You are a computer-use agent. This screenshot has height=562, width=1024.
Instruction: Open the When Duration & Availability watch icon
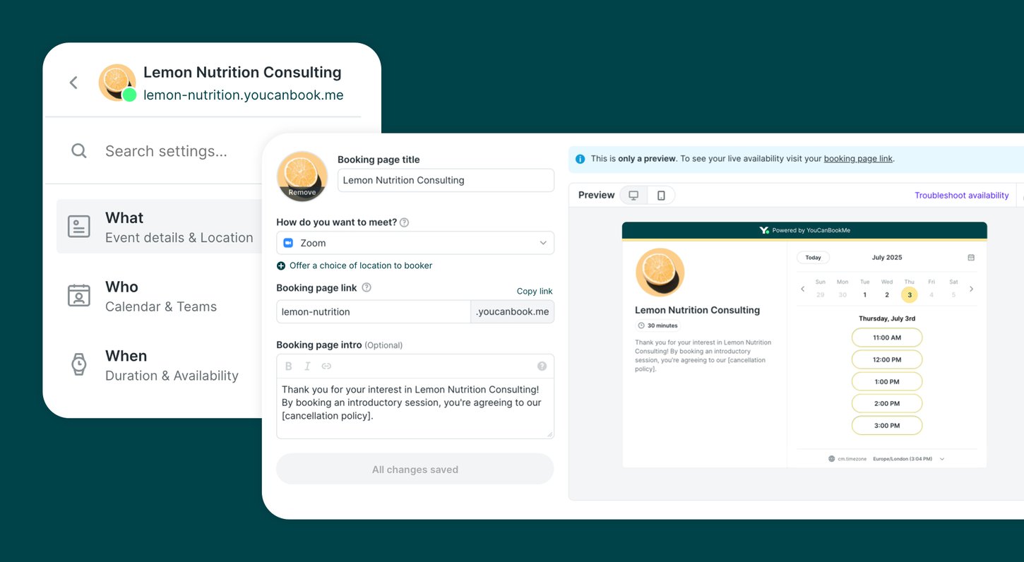coord(78,364)
